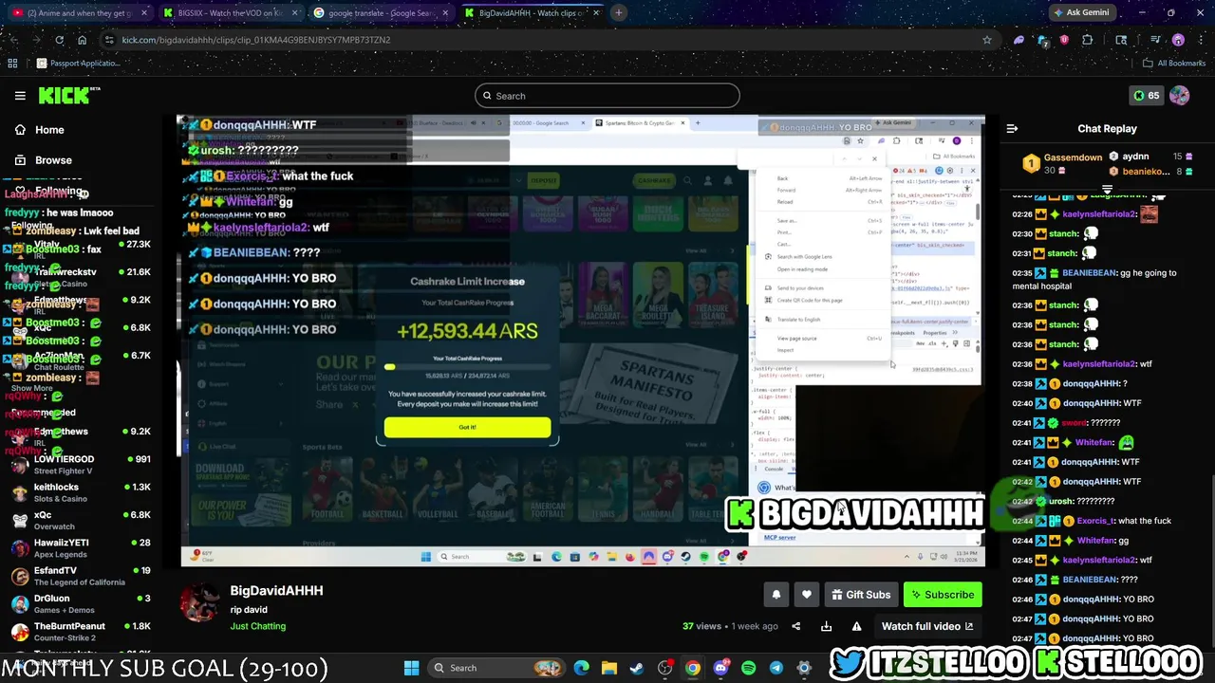Click the Gift Subs button
The width and height of the screenshot is (1215, 683).
pos(860,595)
